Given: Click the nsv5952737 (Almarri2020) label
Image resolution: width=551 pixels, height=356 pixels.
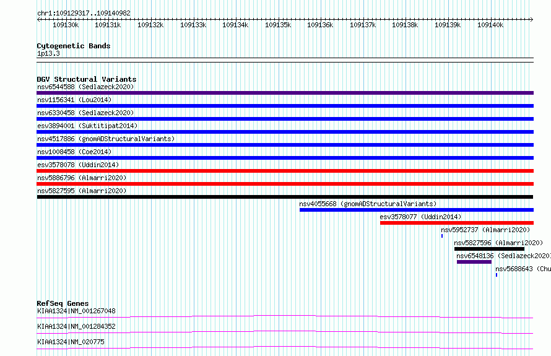Looking at the screenshot, I should click(x=485, y=230).
